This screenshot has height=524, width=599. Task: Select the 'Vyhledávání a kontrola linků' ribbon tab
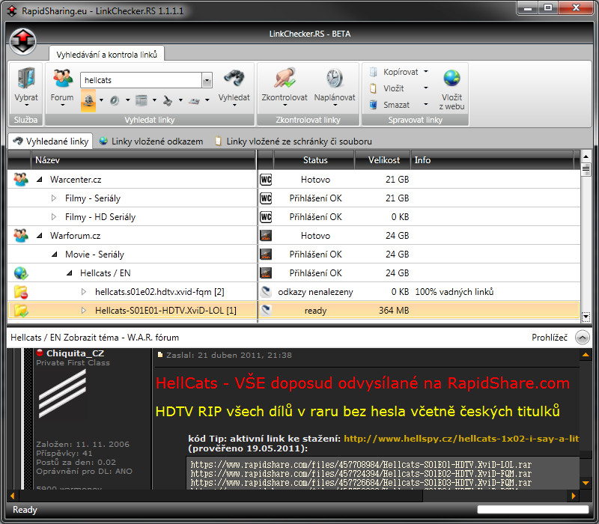pyautogui.click(x=106, y=54)
